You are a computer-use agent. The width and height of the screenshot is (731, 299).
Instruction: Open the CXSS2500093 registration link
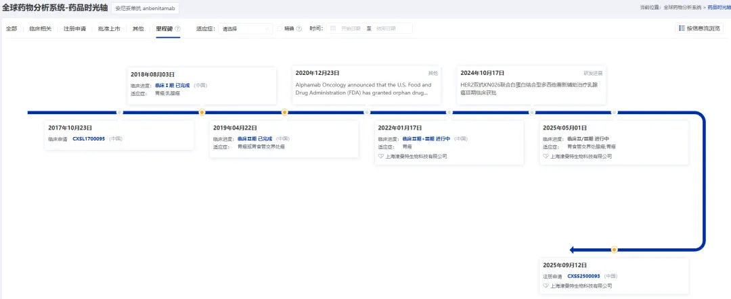click(x=583, y=276)
